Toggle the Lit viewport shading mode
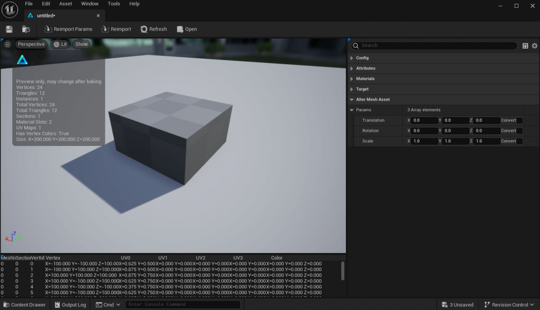Viewport: 540px width, 310px height. (x=60, y=44)
